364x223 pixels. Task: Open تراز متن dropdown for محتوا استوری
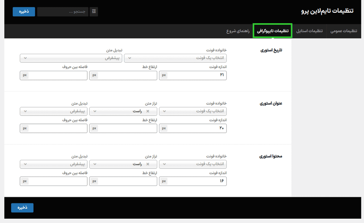(123, 164)
